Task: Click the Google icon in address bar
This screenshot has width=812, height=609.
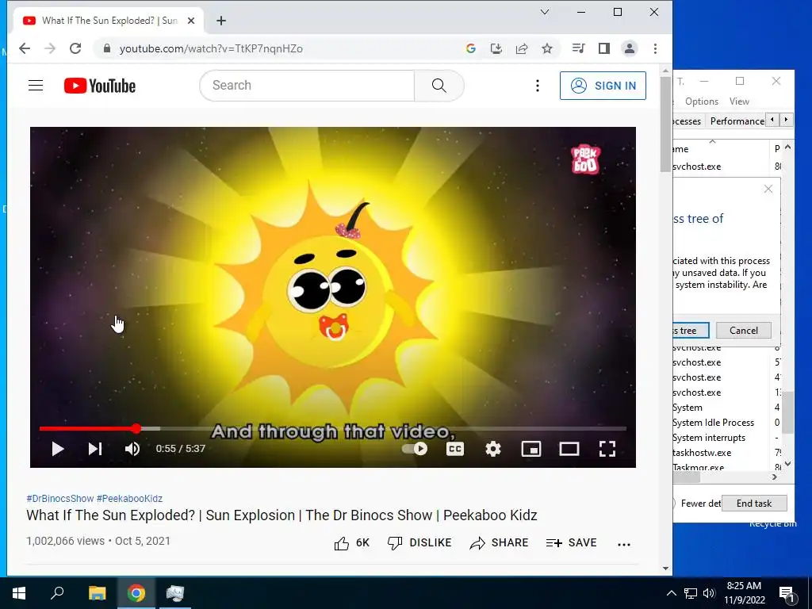Action: click(471, 48)
